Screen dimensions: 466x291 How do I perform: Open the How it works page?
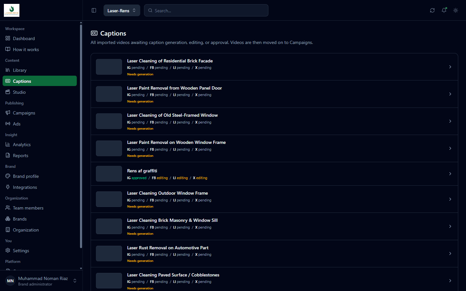tap(39, 49)
